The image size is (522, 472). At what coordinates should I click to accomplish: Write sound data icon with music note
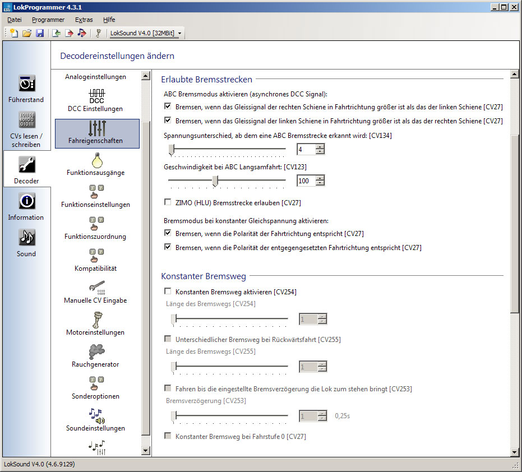81,33
